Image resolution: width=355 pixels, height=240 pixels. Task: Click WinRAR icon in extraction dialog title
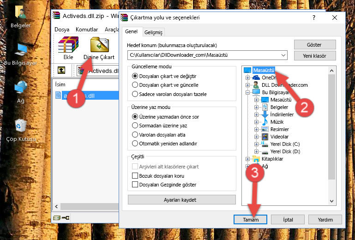[124, 18]
